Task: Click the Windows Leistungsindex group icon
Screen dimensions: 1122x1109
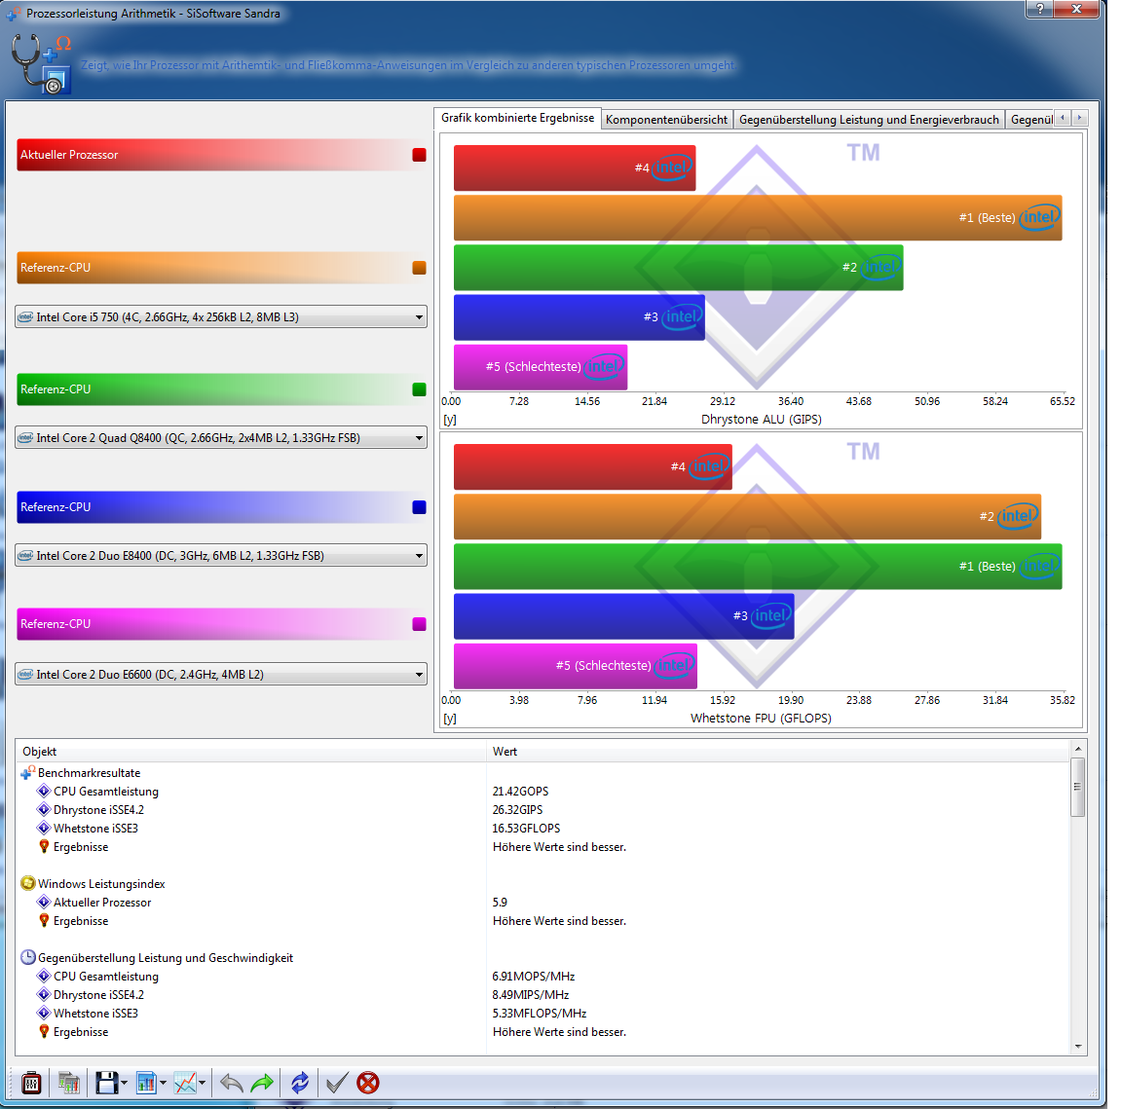Action: 28,884
